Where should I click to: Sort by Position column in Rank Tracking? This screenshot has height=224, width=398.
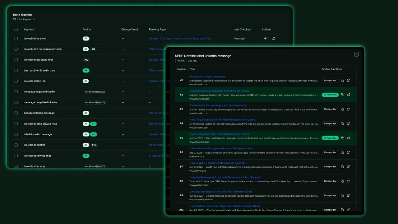[87, 30]
